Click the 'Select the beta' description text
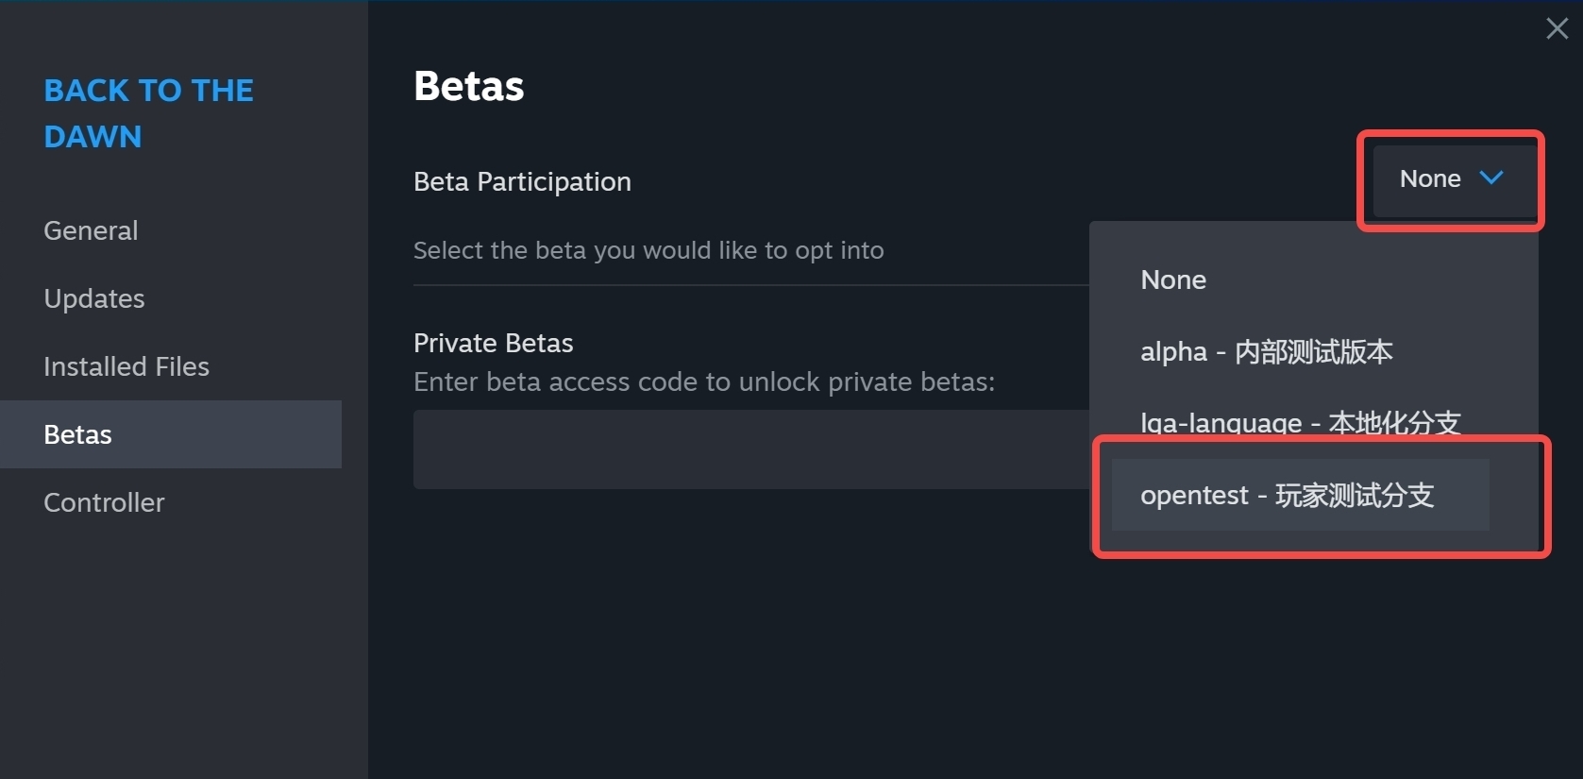Image resolution: width=1583 pixels, height=779 pixels. (648, 250)
